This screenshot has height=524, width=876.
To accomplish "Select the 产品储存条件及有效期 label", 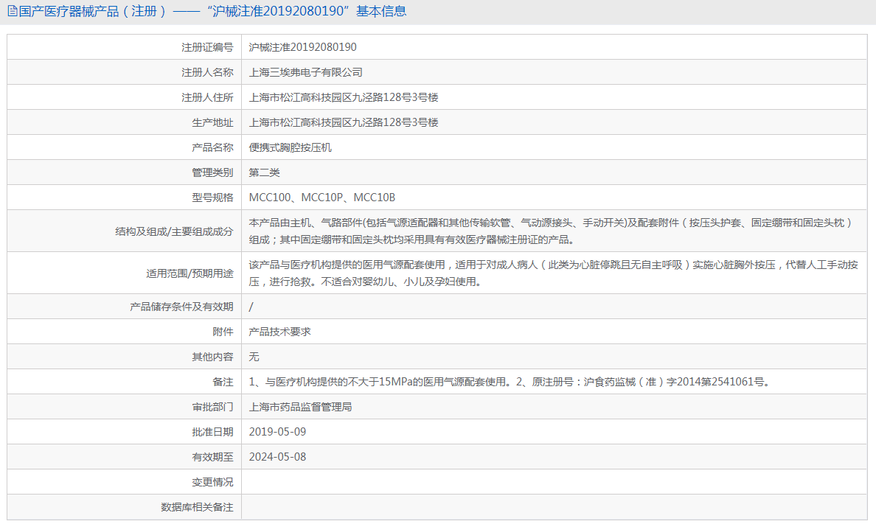I will (181, 307).
